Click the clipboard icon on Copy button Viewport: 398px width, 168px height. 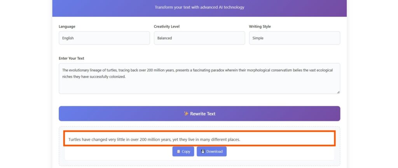tap(178, 152)
